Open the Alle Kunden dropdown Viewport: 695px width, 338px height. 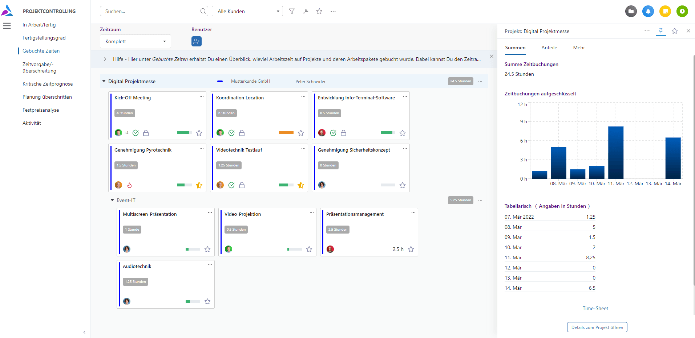(x=247, y=11)
